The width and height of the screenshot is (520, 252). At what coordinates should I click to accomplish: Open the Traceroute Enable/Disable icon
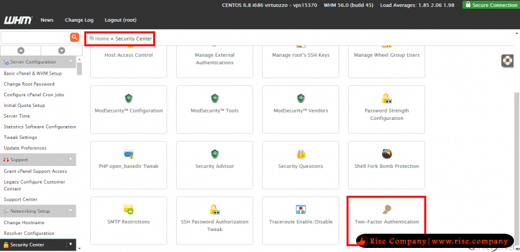pos(301,209)
